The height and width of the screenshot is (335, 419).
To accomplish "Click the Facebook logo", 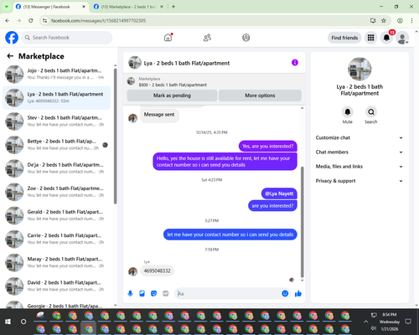I will (x=12, y=38).
